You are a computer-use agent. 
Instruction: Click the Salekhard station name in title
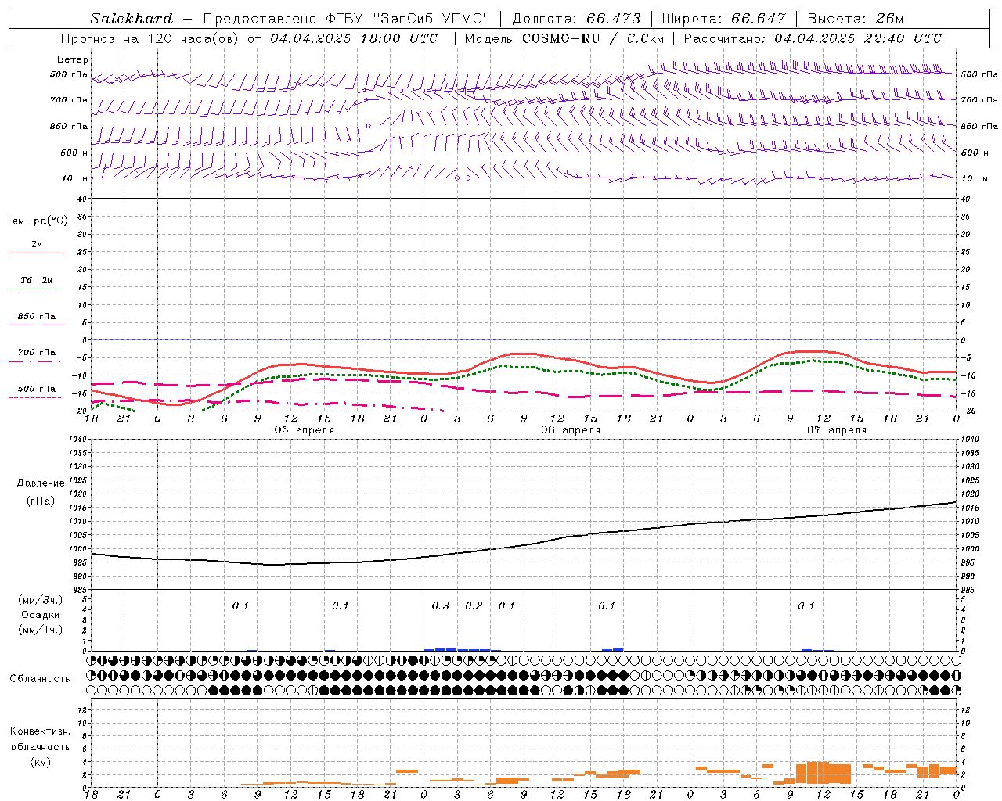click(132, 19)
